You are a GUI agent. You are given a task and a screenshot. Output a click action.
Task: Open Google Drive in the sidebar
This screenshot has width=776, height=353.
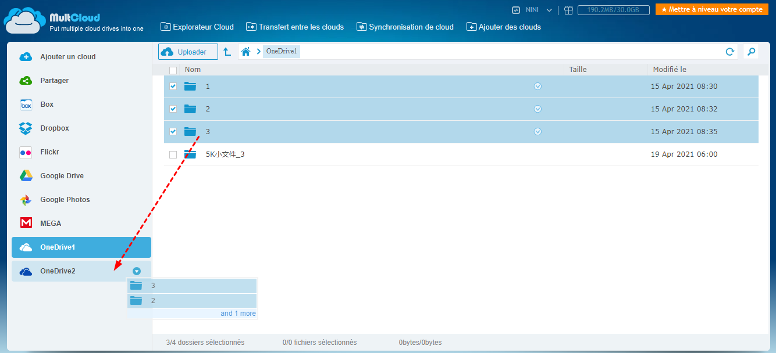tap(62, 176)
